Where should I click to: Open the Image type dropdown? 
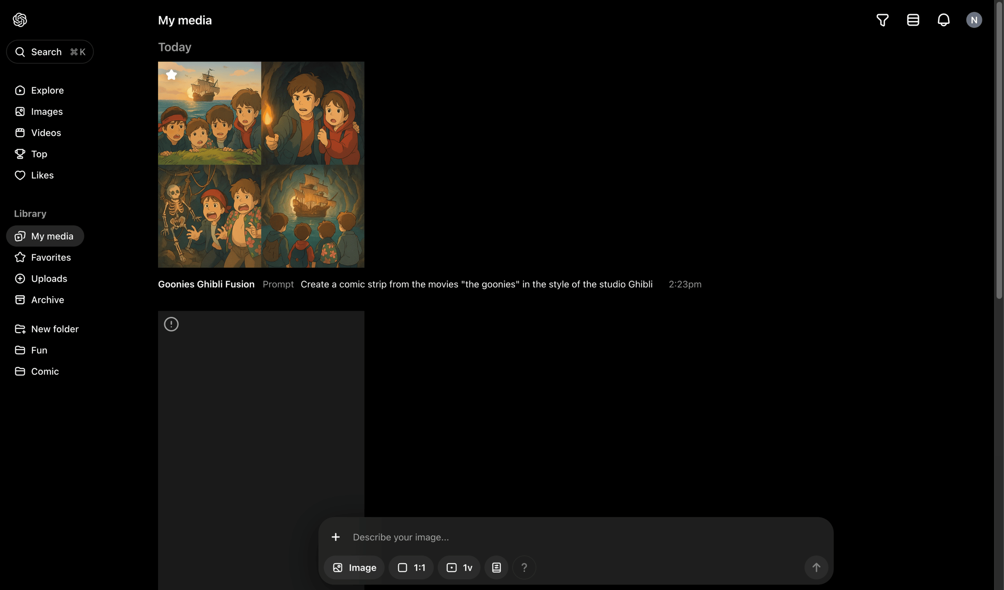tap(354, 568)
